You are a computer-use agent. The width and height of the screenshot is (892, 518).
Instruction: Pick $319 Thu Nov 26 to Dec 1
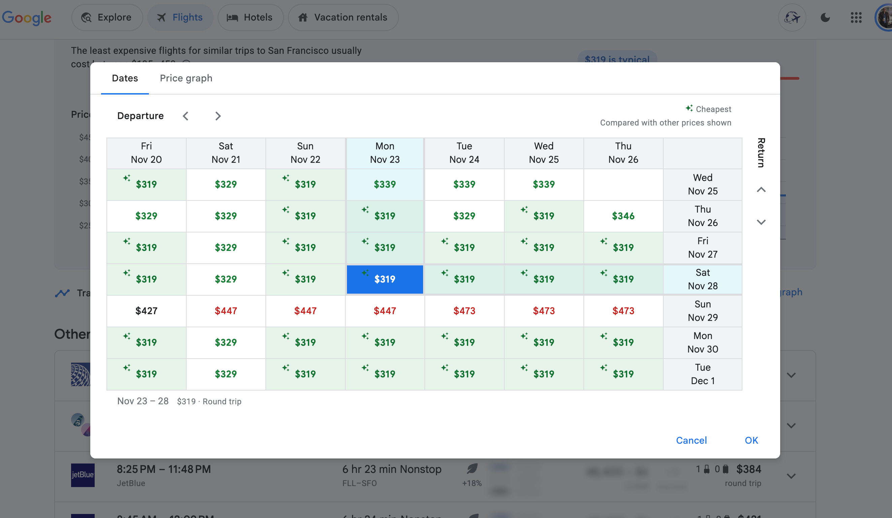[623, 374]
